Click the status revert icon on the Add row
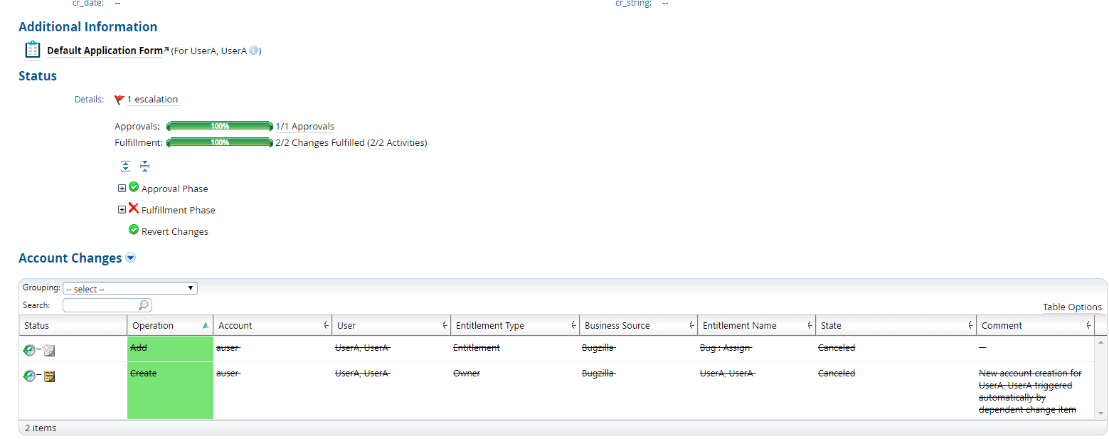The height and width of the screenshot is (439, 1109). coord(28,349)
